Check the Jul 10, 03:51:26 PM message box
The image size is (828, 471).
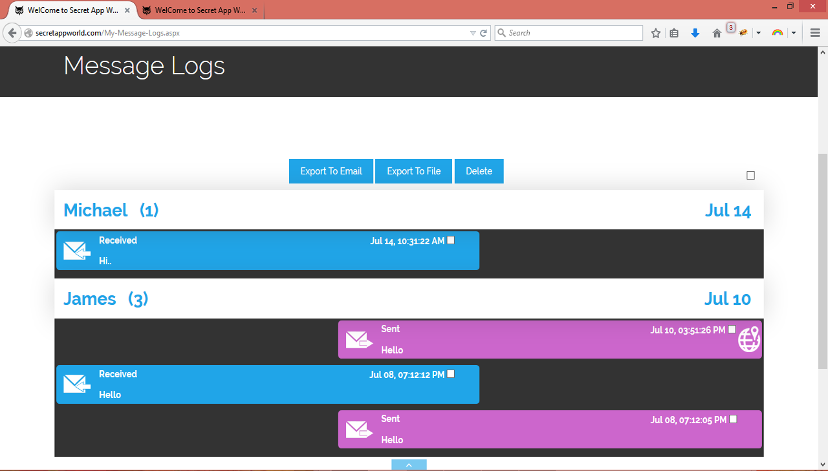point(732,330)
